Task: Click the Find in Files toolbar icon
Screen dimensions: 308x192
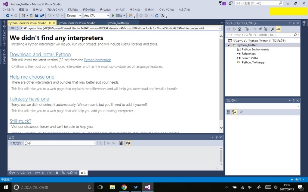Action: tap(130, 16)
